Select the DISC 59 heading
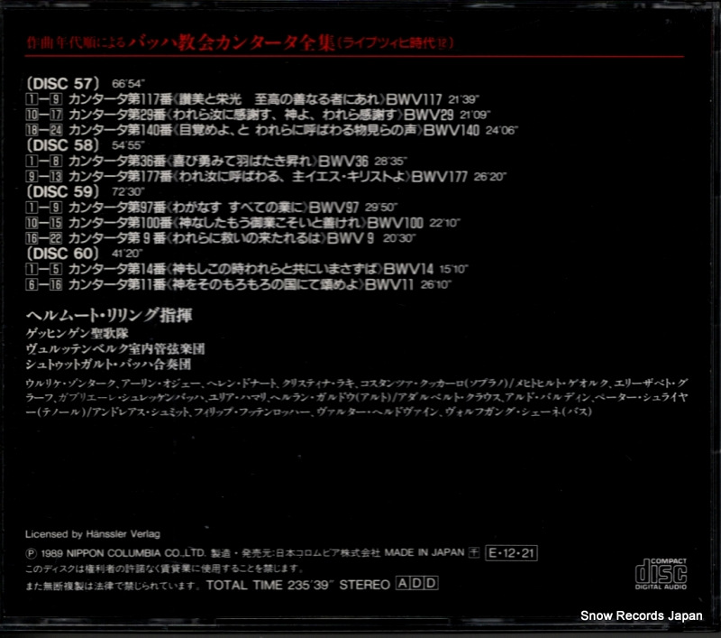 (x=62, y=191)
